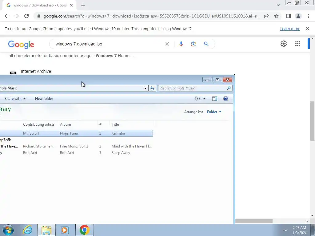The image size is (315, 236).
Task: Close the windows 7 download iso tab
Action: pos(71,5)
